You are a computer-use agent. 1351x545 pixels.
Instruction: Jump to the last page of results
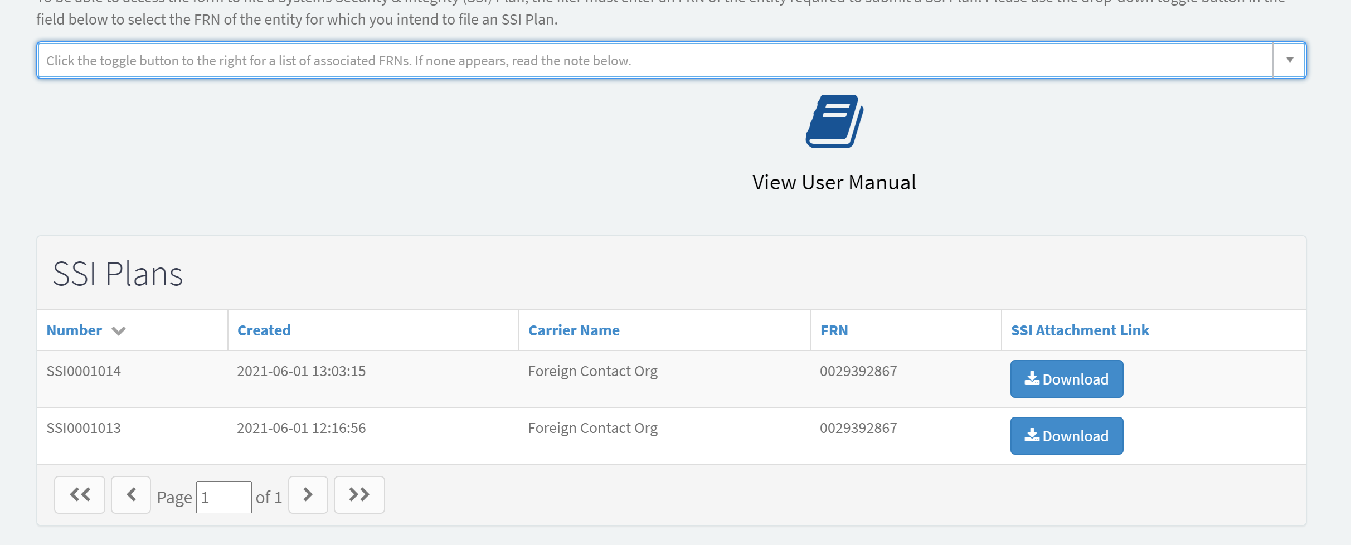pyautogui.click(x=359, y=494)
